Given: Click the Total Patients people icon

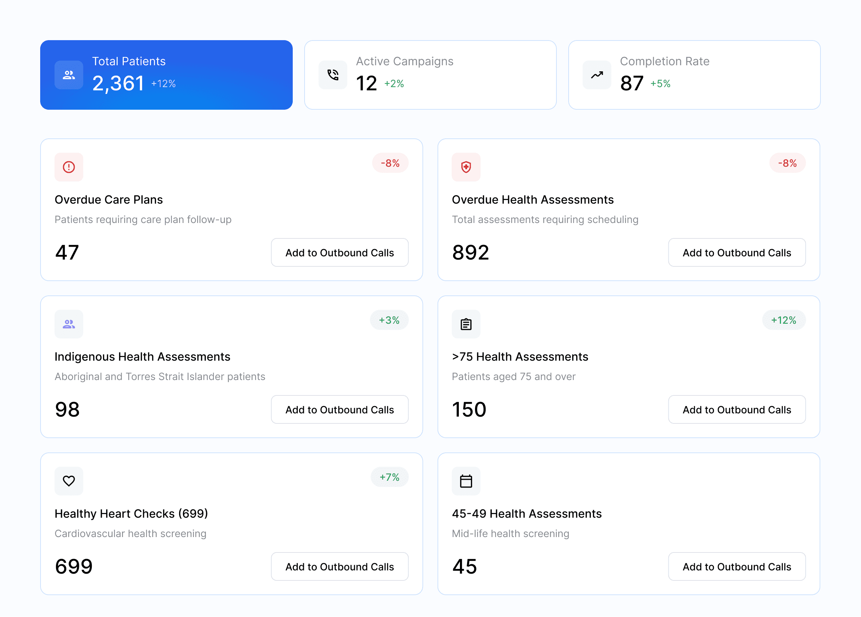Looking at the screenshot, I should coord(69,75).
